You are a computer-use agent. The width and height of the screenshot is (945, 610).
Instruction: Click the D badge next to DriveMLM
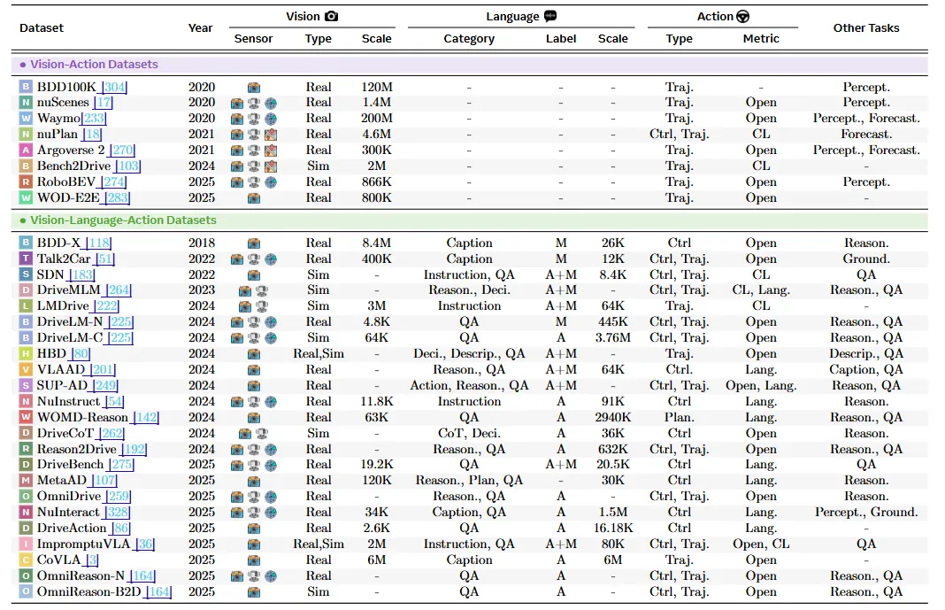26,290
